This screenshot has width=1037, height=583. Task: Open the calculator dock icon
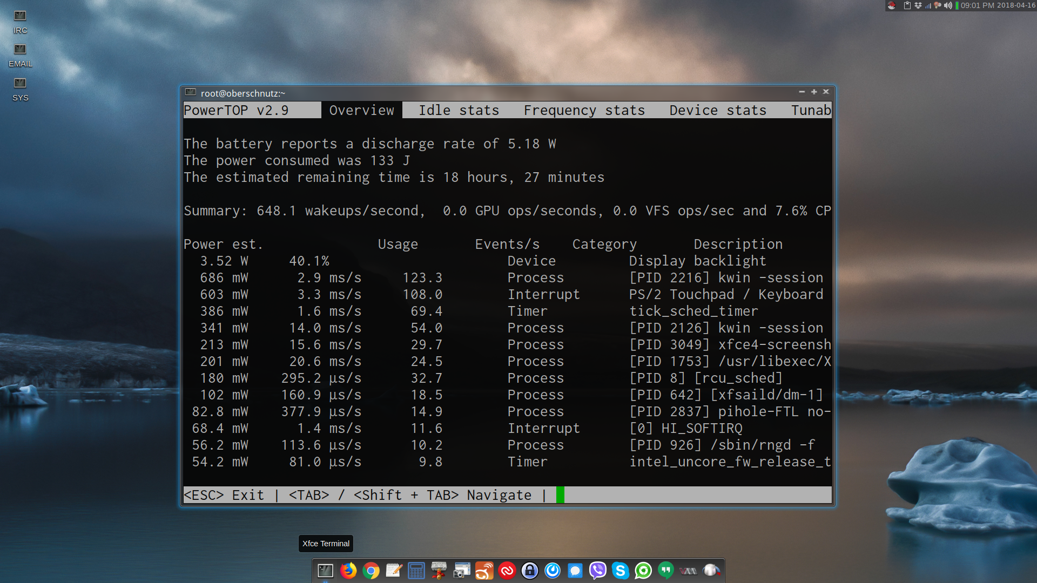[x=416, y=571]
